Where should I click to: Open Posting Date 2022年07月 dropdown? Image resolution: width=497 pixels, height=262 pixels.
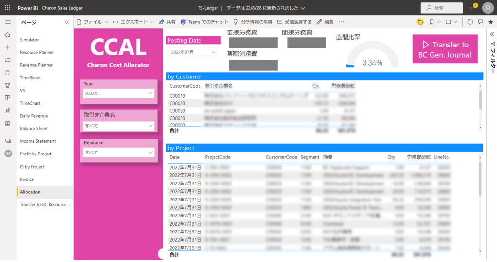click(193, 52)
